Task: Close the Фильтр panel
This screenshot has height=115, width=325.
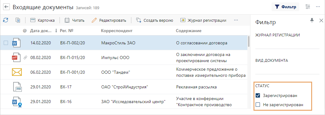Action: (x=321, y=20)
